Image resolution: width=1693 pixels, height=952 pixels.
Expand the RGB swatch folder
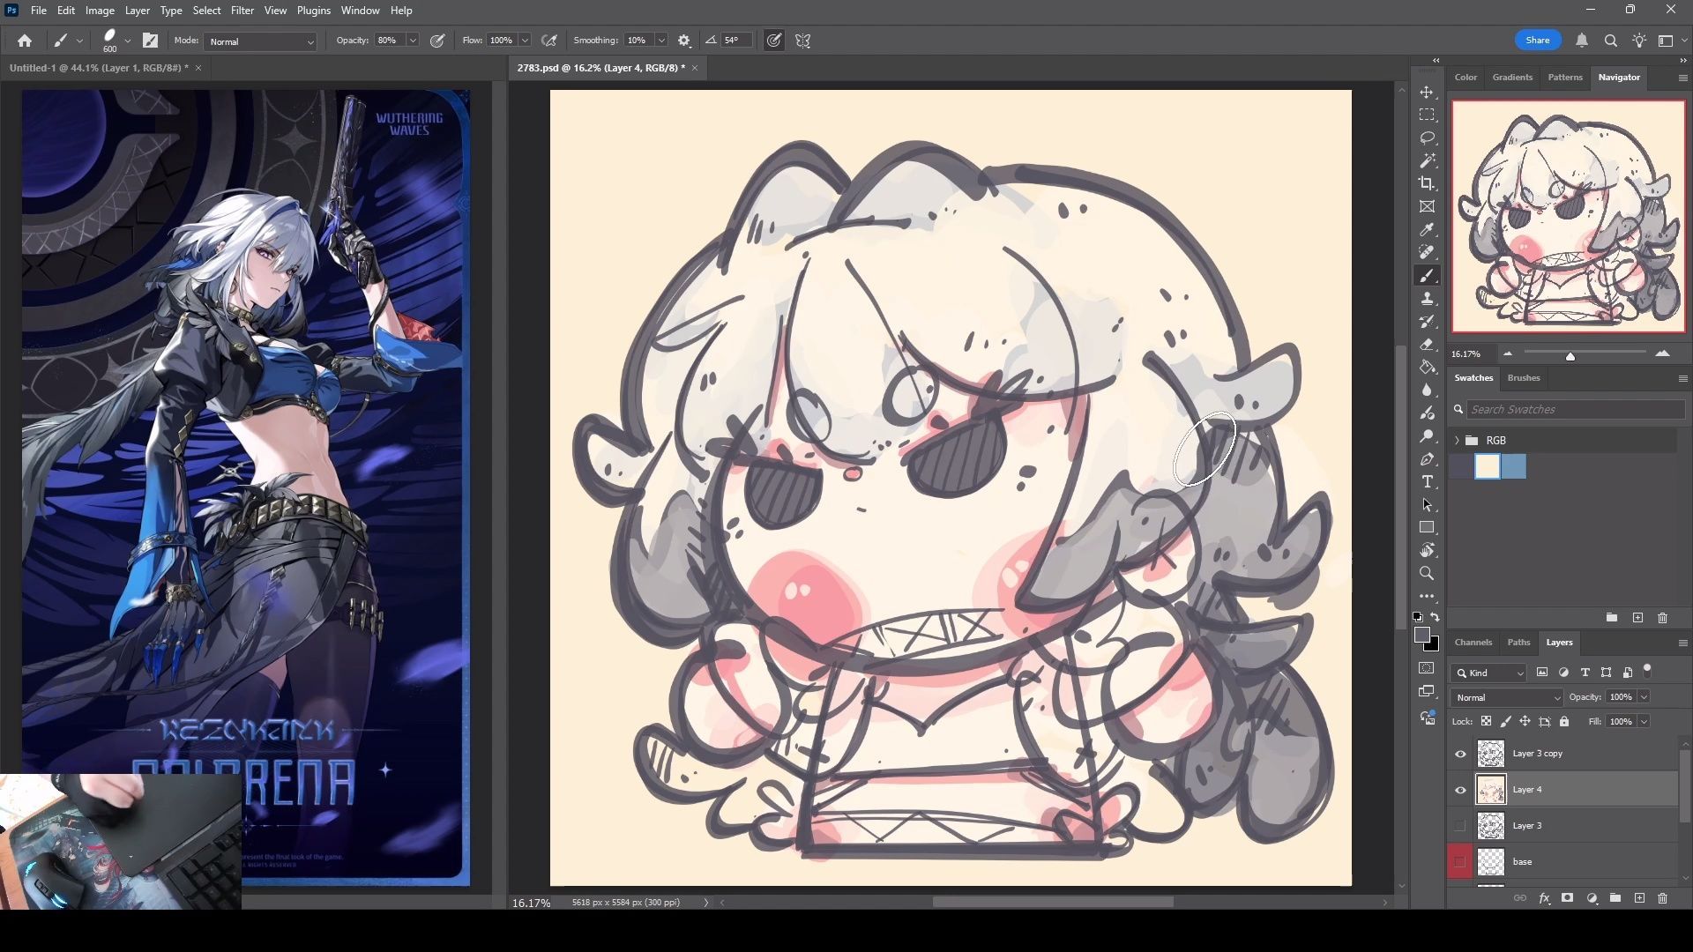[1457, 440]
